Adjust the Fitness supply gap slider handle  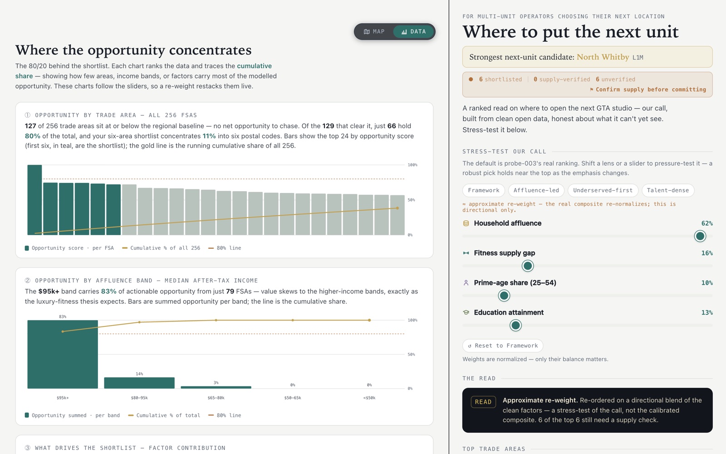click(527, 266)
